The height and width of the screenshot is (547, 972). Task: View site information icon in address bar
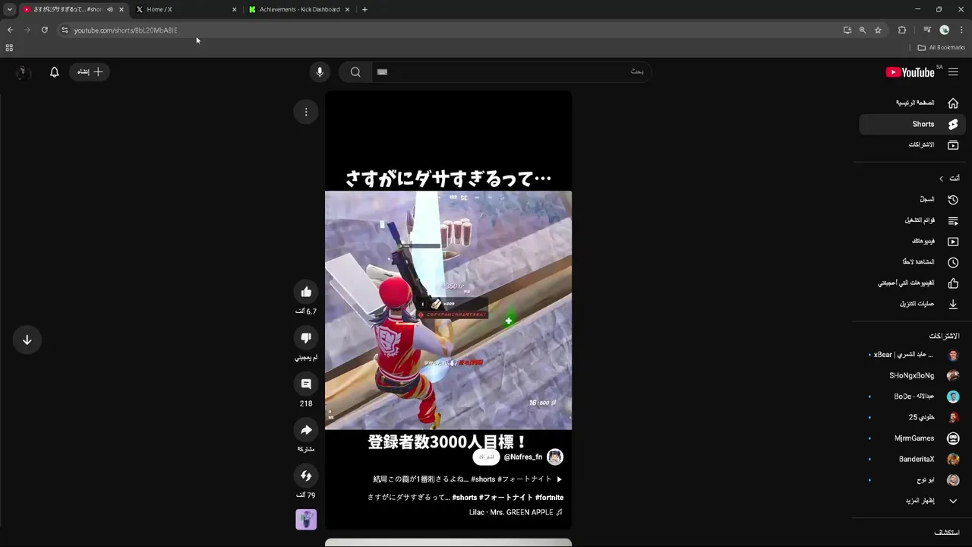[x=65, y=30]
